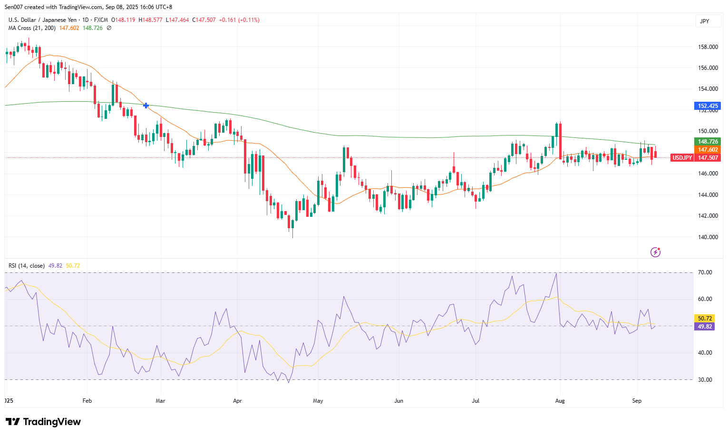The height and width of the screenshot is (436, 728).
Task: Click the 154.000 price axis label
Action: point(708,89)
